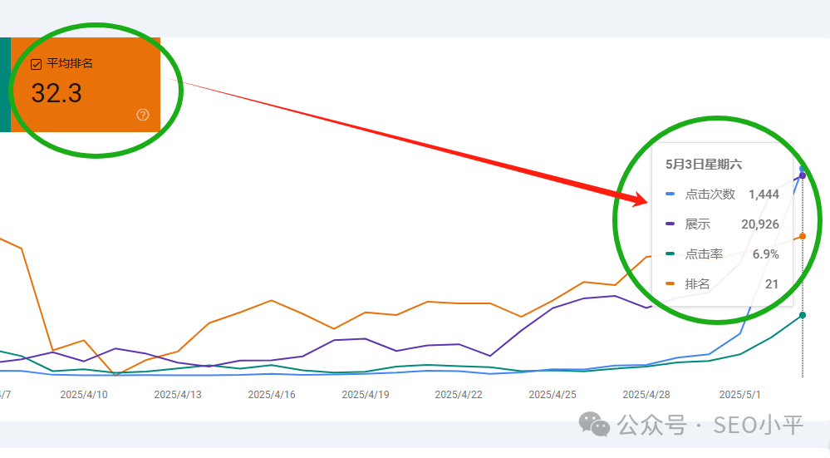Click the purple 展示 legend marker
Image resolution: width=830 pixels, height=458 pixels.
[x=670, y=224]
